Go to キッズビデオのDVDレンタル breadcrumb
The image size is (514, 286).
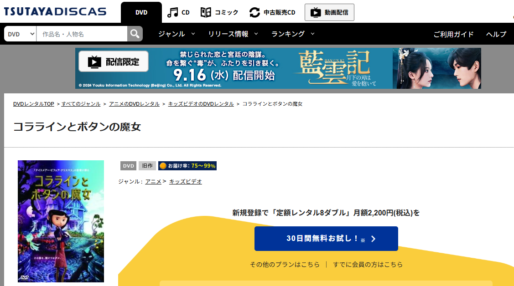[x=201, y=104]
